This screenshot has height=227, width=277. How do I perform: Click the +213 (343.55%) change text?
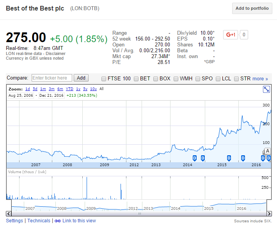pyautogui.click(x=82, y=96)
